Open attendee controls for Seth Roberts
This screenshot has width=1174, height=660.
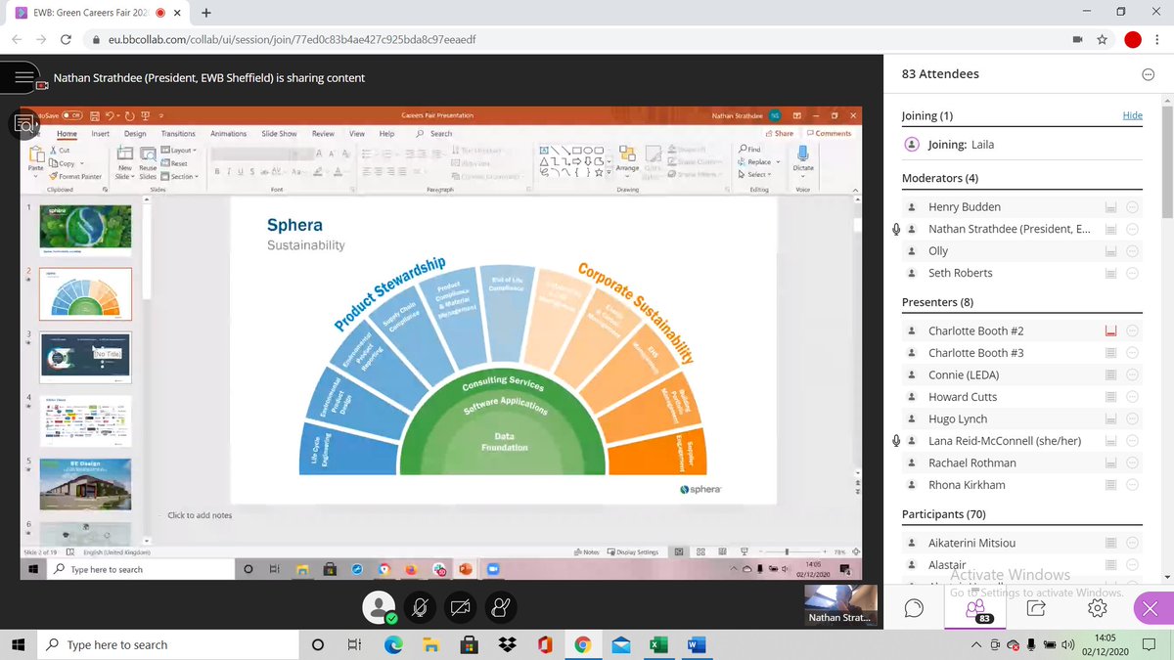[x=1132, y=273]
